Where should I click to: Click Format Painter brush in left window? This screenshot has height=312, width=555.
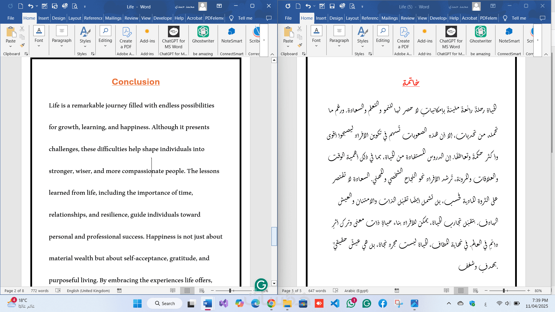pos(22,45)
